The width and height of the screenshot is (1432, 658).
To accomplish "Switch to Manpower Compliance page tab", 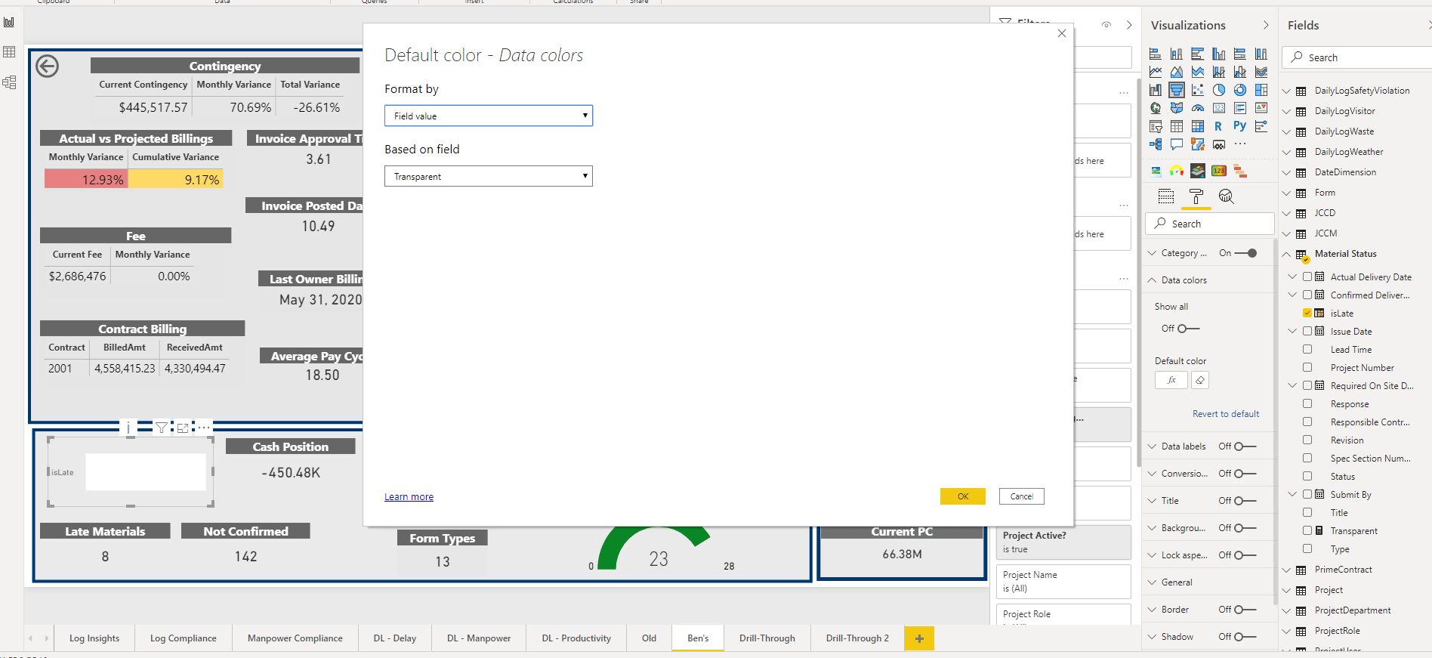I will (295, 638).
